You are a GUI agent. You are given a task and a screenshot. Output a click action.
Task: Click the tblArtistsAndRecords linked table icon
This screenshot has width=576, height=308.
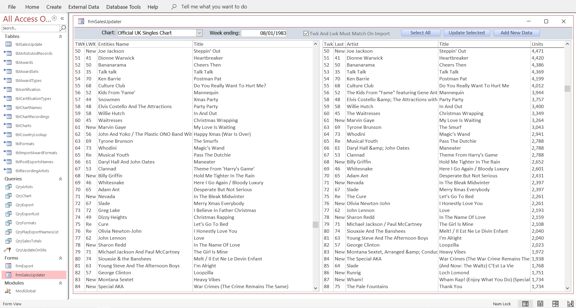[8, 53]
